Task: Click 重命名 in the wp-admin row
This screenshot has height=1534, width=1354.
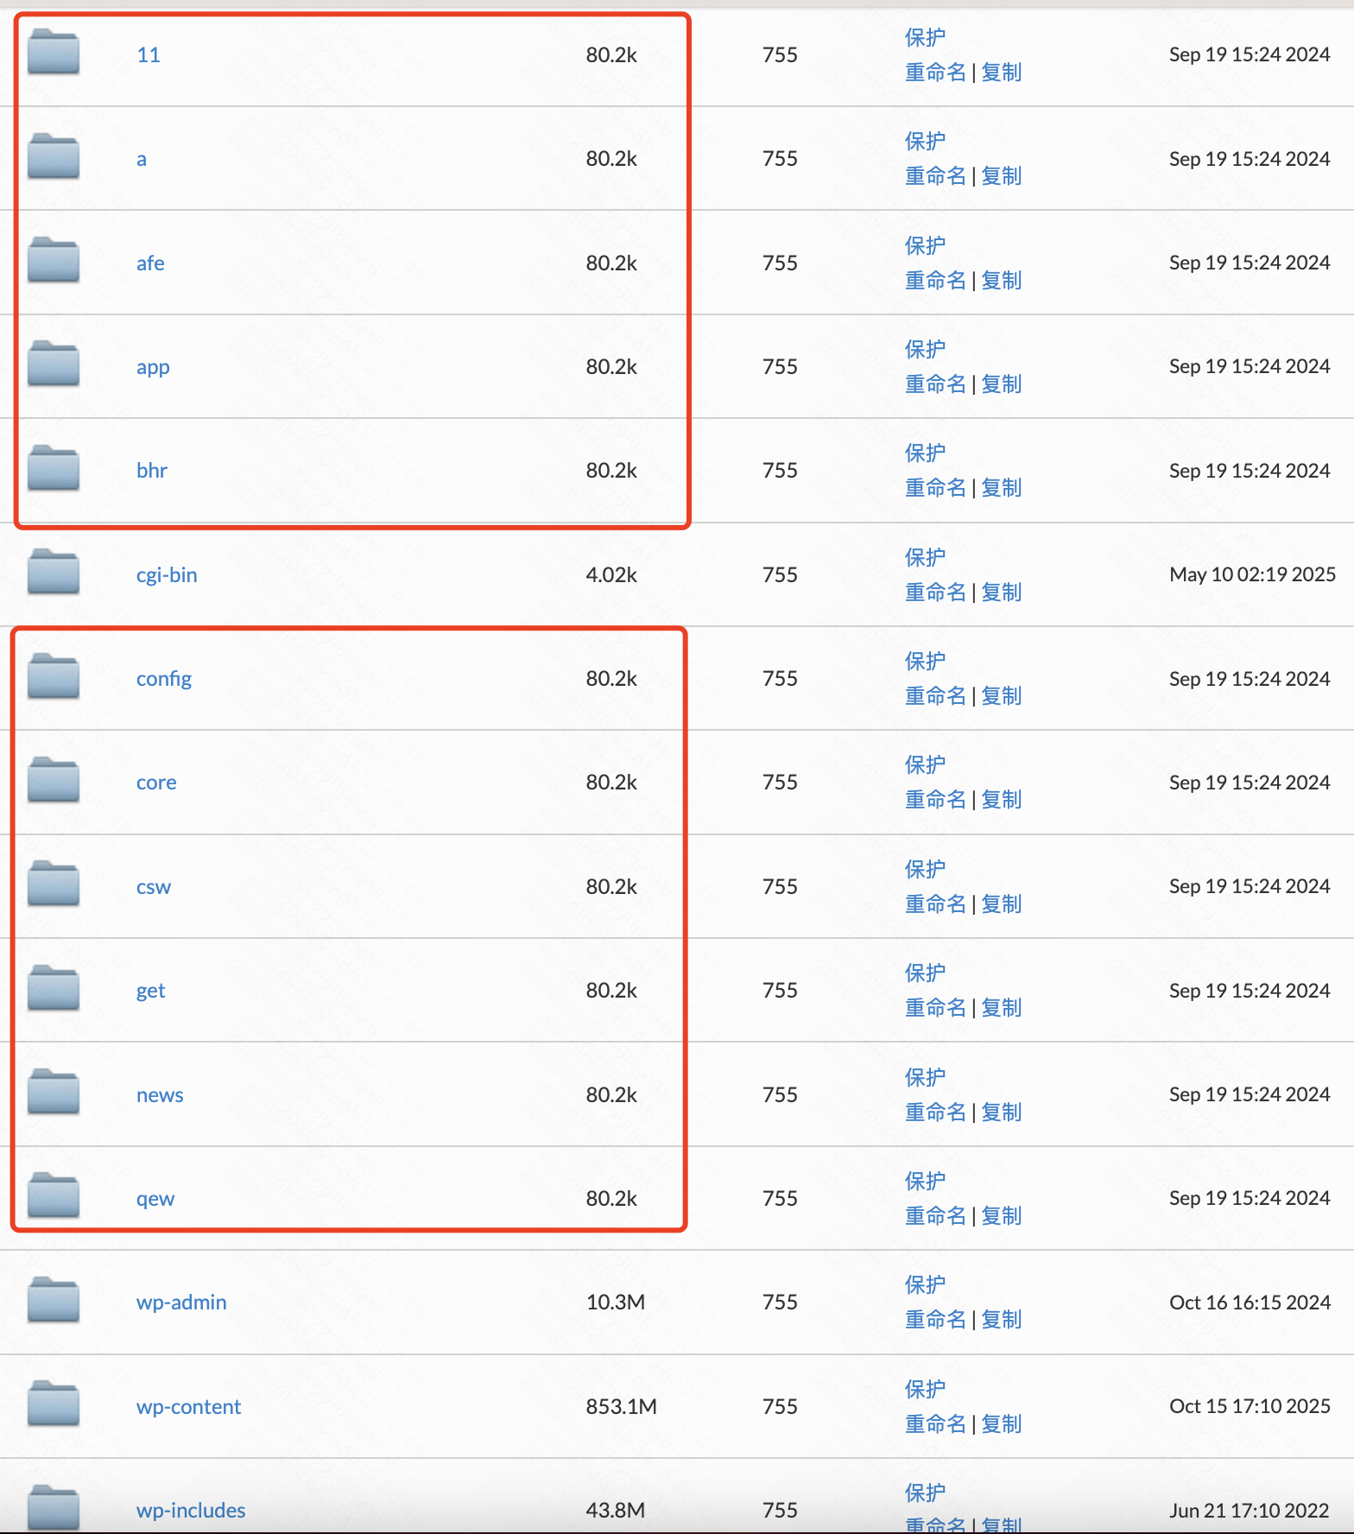Action: [x=935, y=1319]
